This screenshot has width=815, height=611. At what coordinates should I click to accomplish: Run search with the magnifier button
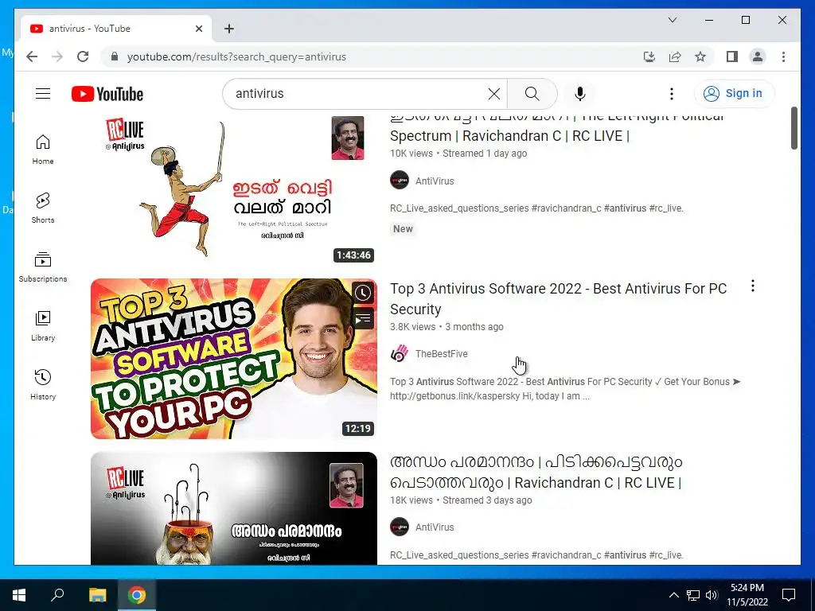[532, 94]
